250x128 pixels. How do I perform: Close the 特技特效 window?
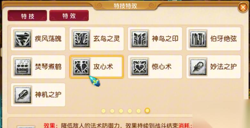click(x=243, y=7)
